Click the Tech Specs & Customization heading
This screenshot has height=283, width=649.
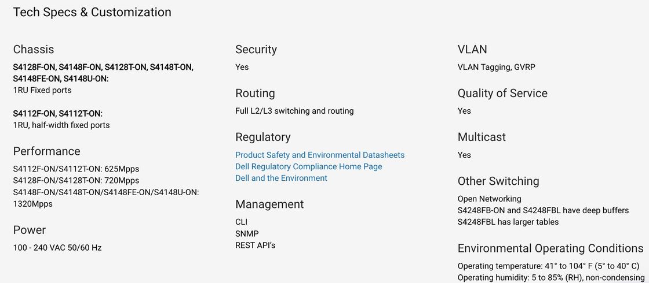coord(92,12)
